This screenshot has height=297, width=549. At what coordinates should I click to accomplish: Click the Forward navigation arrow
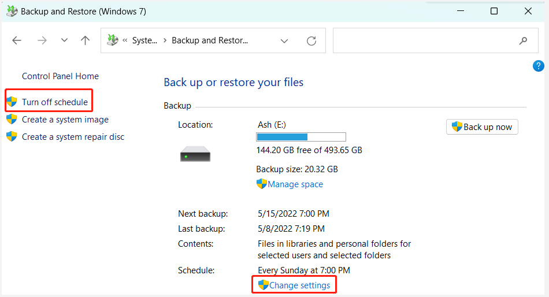click(42, 40)
